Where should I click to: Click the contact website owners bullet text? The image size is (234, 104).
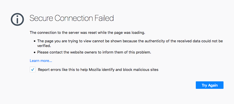(94, 52)
